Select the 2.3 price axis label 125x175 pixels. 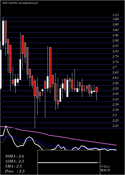(x=114, y=115)
